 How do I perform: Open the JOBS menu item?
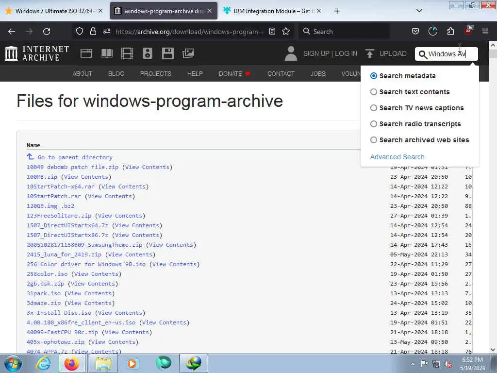pos(318,74)
